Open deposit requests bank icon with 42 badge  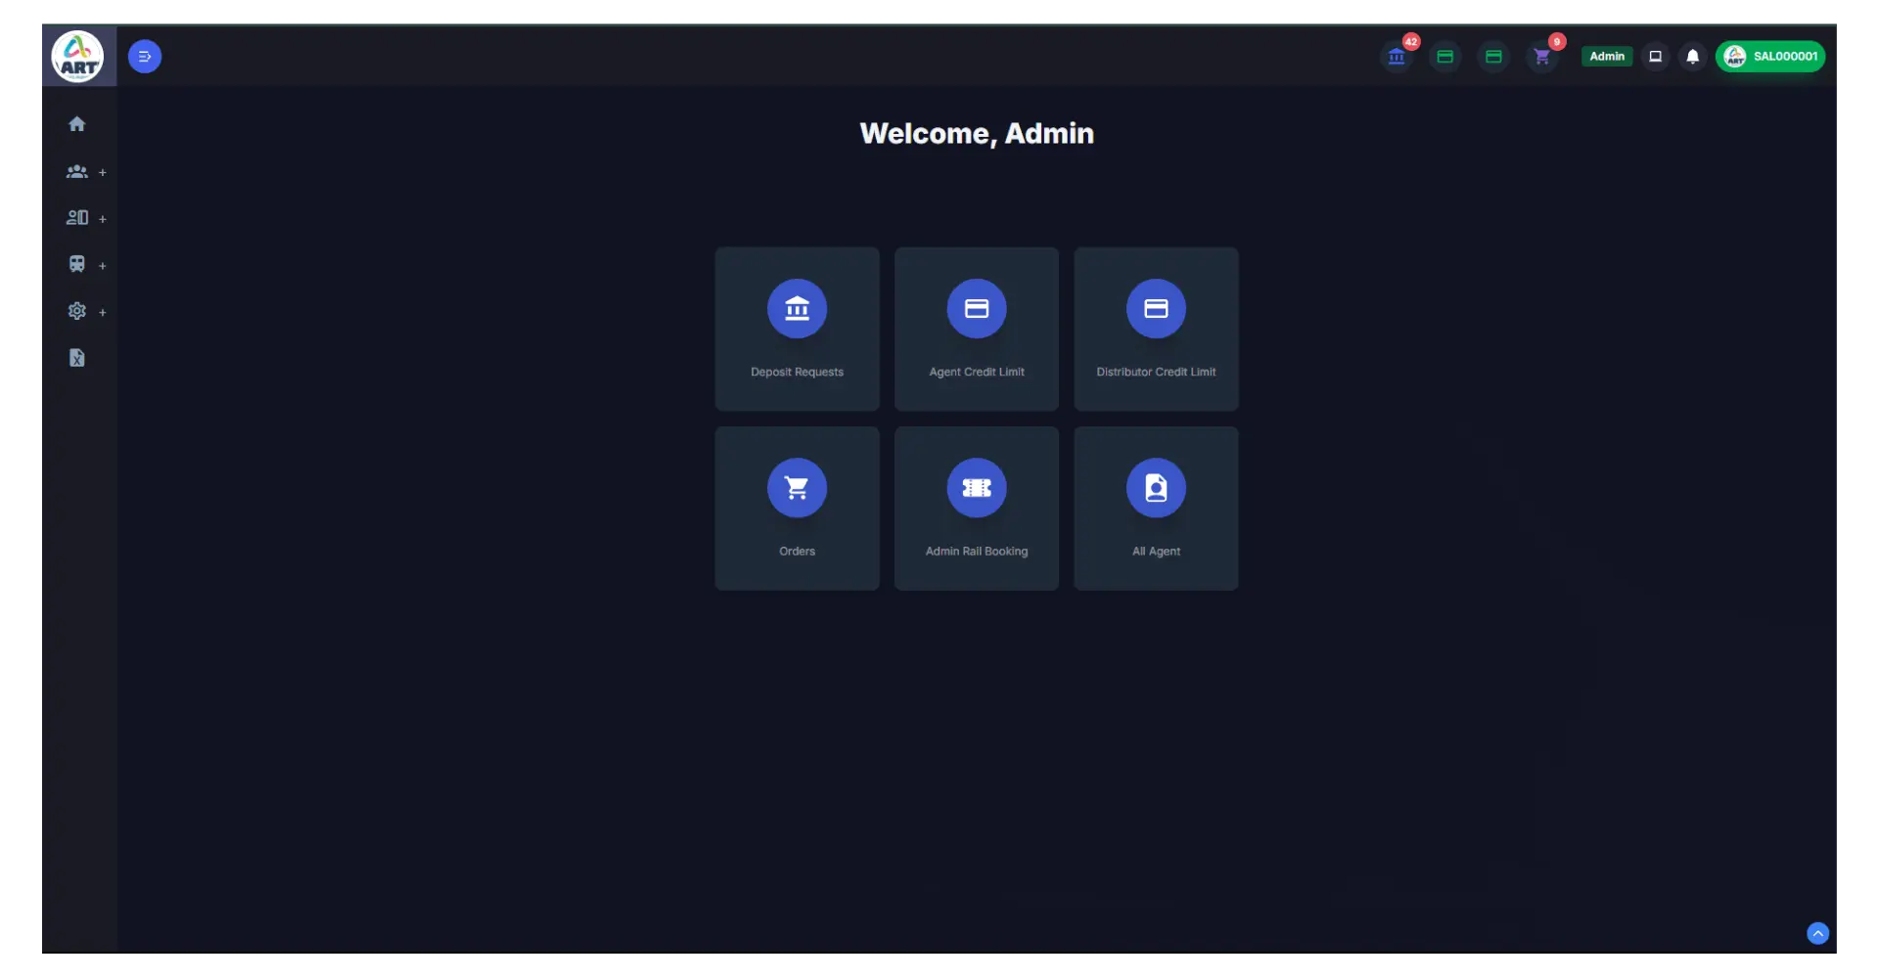[x=1398, y=57]
